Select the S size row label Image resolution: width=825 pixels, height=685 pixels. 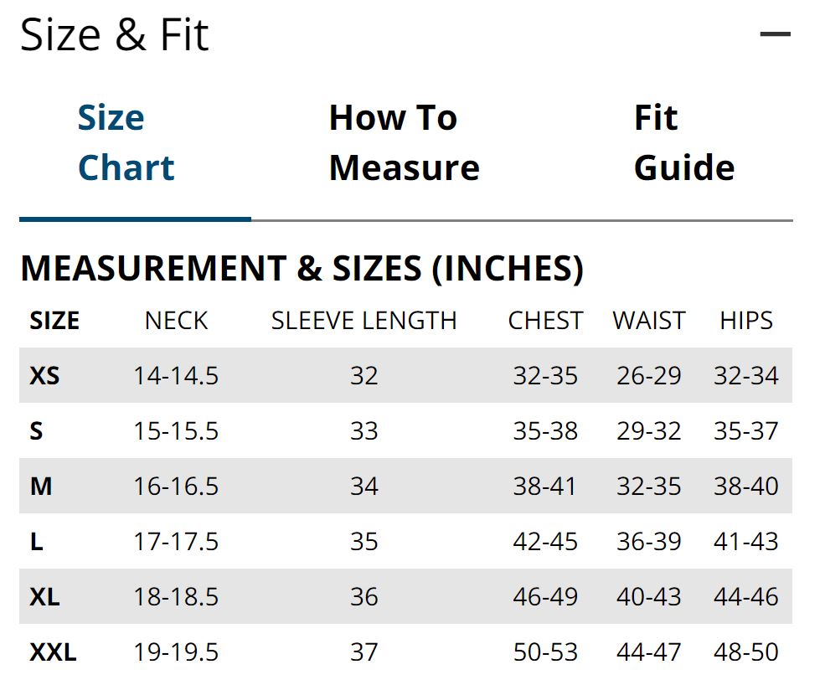(x=36, y=431)
